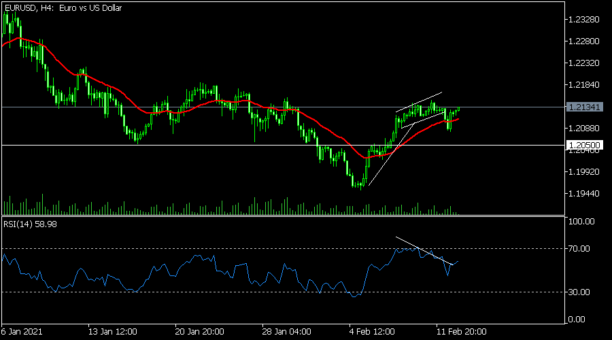The height and width of the screenshot is (340, 612).
Task: Click the RSI(14) 58.98 indicator label
Action: pos(30,224)
